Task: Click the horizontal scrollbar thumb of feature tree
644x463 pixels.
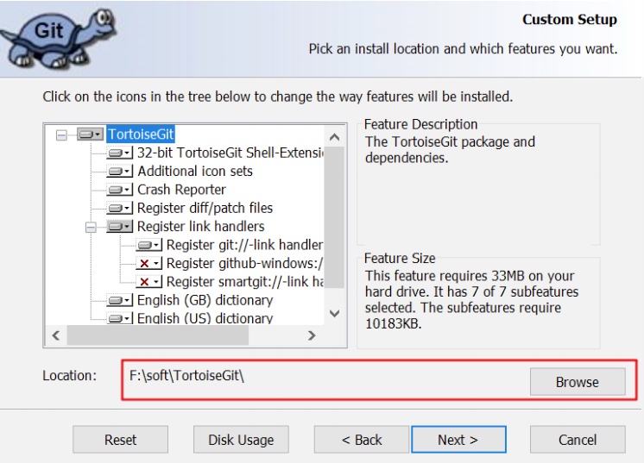Action: 158,335
